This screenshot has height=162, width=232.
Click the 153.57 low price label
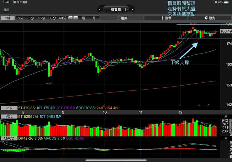[x=49, y=83]
